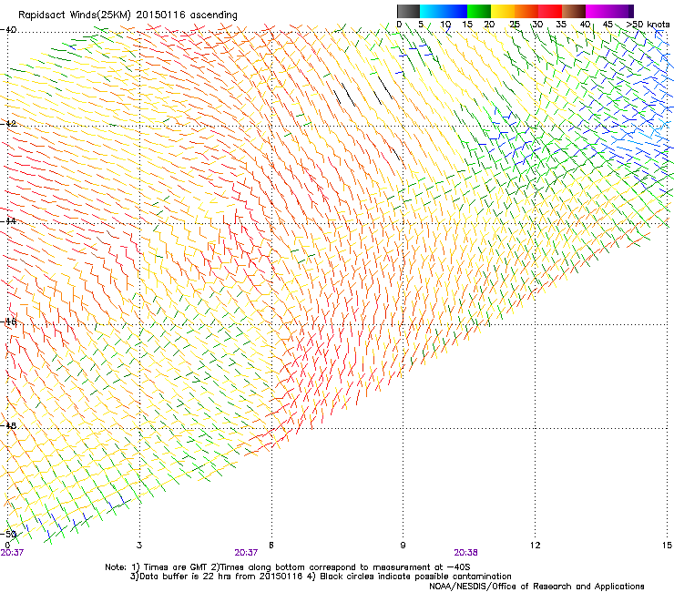Click the '-42' latitude axis label
The width and height of the screenshot is (674, 592).
[9, 124]
